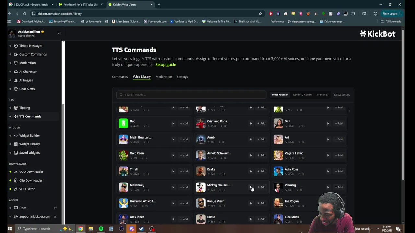Open the TTS Settings tab
The width and height of the screenshot is (415, 233).
(182, 77)
